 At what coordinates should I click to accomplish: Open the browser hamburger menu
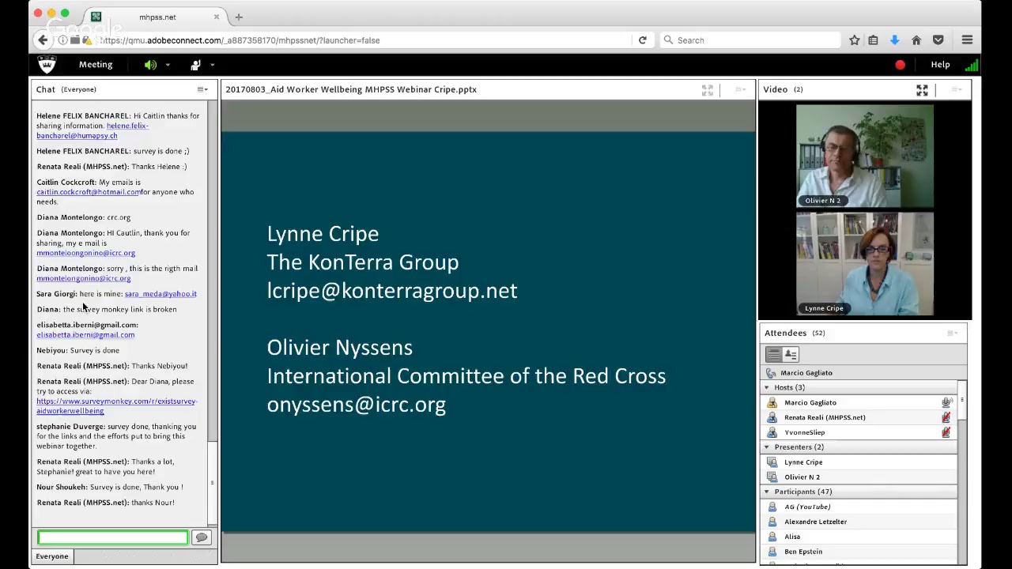(x=967, y=40)
